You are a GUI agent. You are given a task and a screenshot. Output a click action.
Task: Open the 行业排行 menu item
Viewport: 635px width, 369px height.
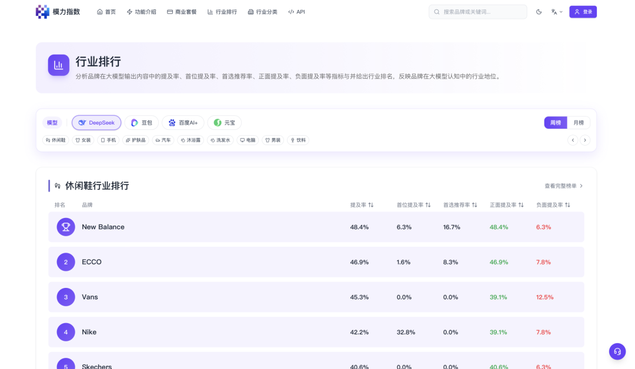(x=222, y=12)
